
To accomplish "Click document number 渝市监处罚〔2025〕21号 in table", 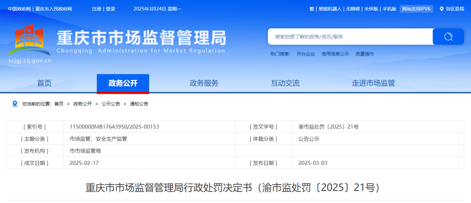I will point(328,126).
